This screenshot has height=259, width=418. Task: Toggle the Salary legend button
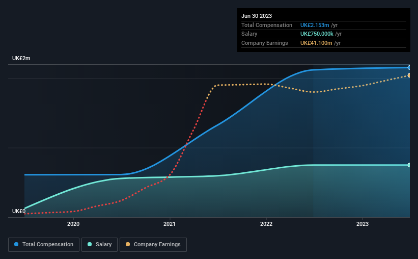click(x=99, y=245)
